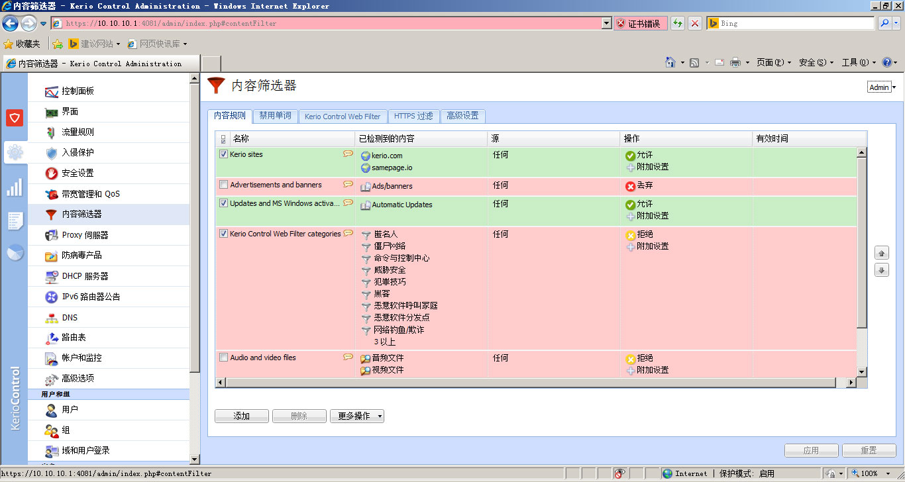The image size is (905, 482).
Task: Click the move rule down arrow
Action: coord(881,270)
